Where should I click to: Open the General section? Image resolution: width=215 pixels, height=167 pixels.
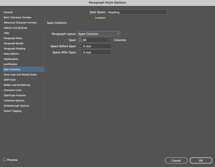pyautogui.click(x=8, y=12)
